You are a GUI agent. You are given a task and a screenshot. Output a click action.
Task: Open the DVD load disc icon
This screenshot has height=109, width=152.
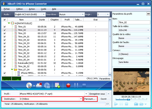pyautogui.click(x=29, y=85)
